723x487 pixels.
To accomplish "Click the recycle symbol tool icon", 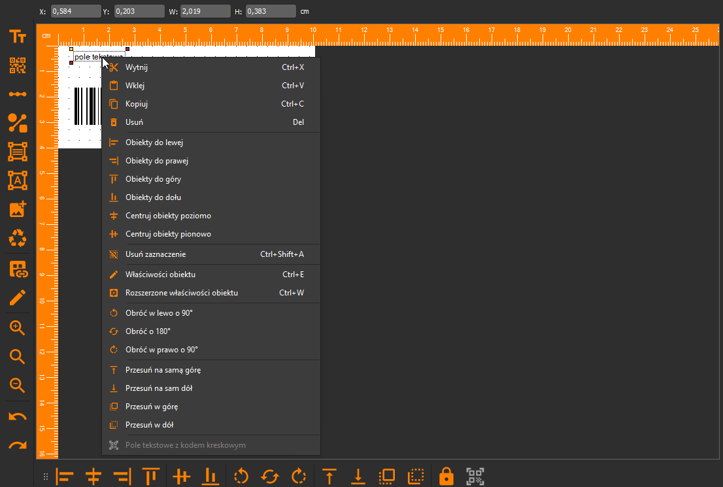I will (18, 239).
